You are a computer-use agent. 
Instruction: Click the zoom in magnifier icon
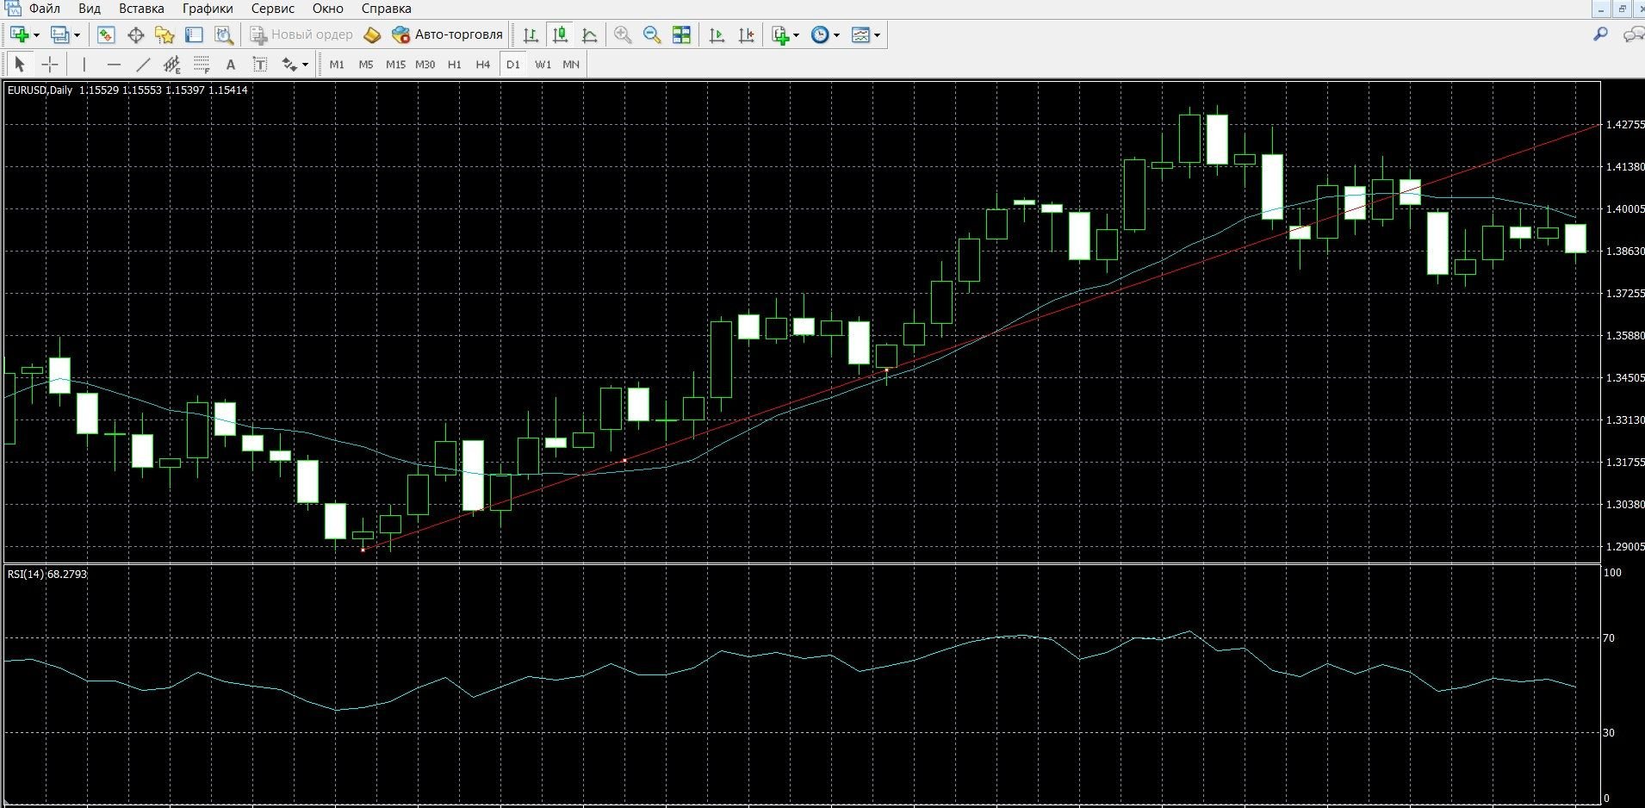coord(623,35)
